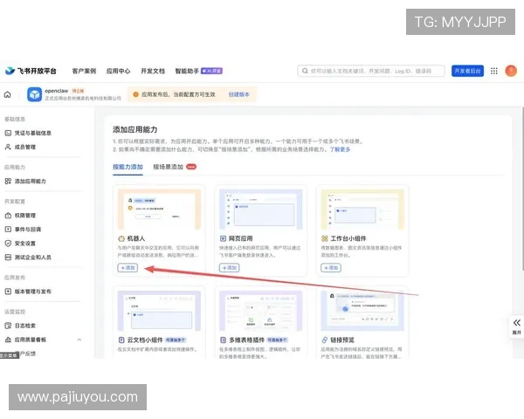Open the 应用中心 menu item

(x=118, y=71)
